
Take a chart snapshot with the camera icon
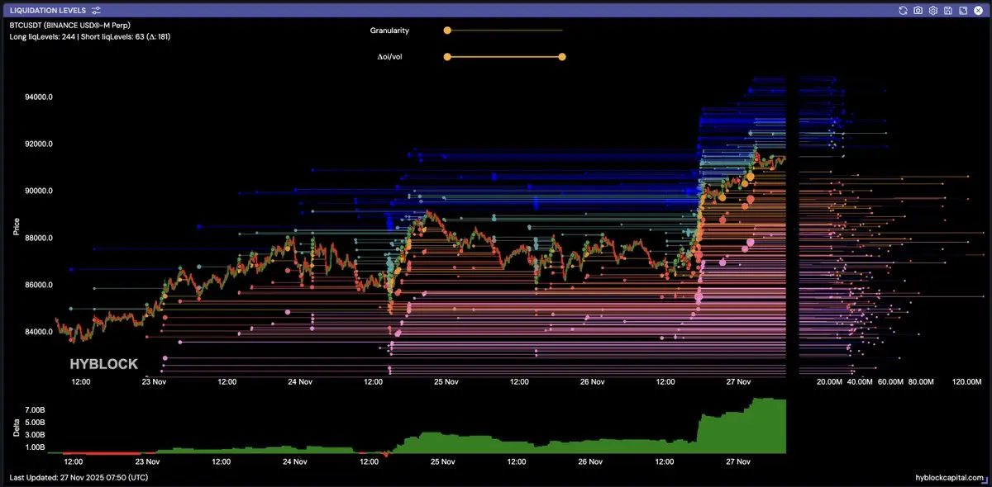(918, 10)
